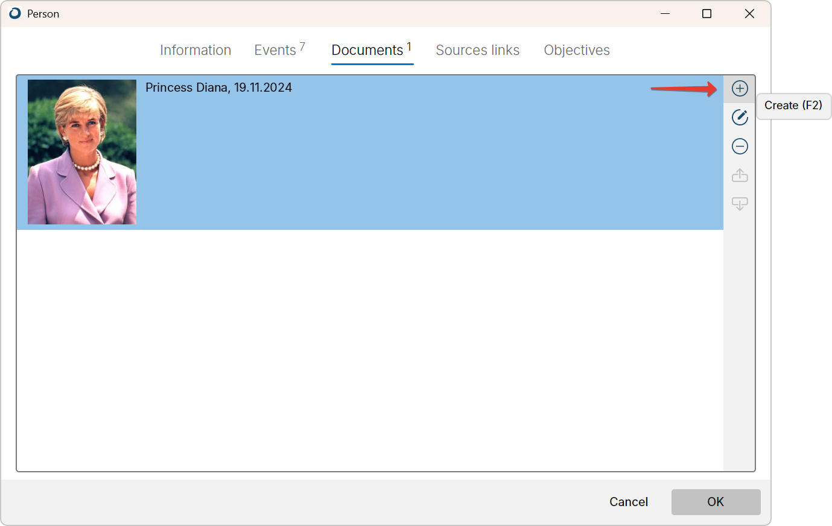Click the app logo in title bar

click(x=15, y=13)
